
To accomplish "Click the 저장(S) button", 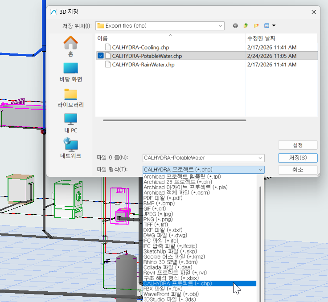I will 298,158.
